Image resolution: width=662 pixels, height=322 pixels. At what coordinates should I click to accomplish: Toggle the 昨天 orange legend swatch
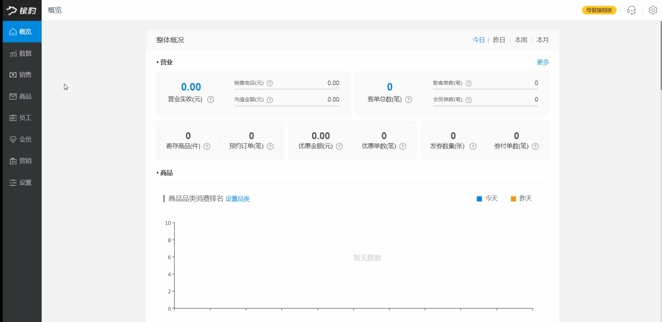coord(513,199)
